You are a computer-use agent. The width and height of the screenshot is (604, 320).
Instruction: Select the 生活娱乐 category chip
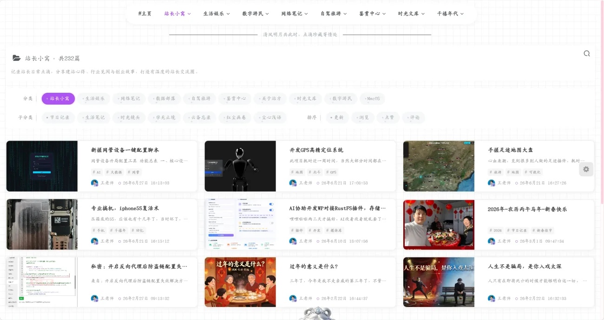tap(93, 99)
